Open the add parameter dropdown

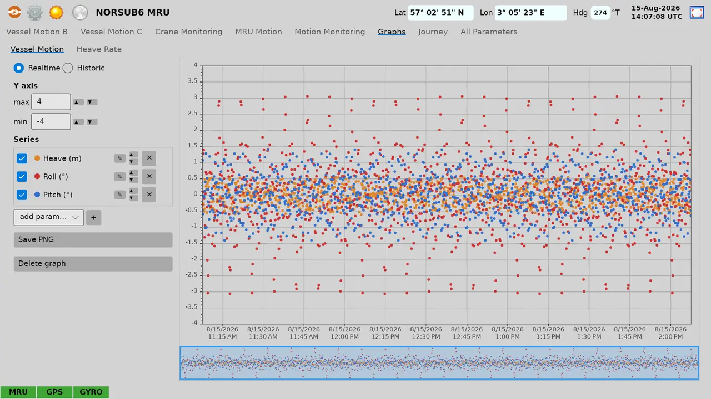pyautogui.click(x=49, y=217)
